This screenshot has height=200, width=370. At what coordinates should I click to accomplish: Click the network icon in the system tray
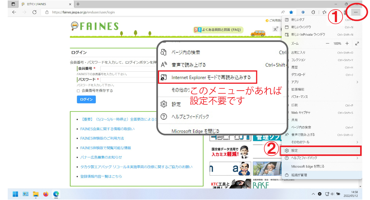pyautogui.click(x=327, y=194)
